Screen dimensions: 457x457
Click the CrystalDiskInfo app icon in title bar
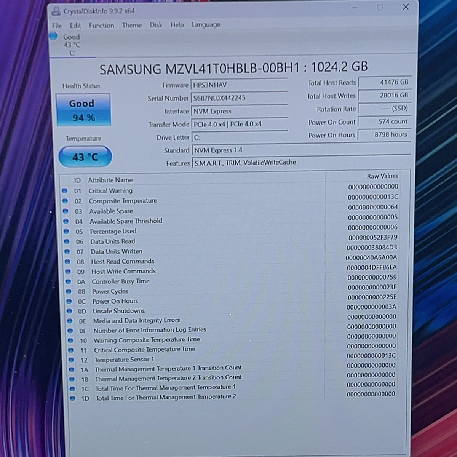pos(56,11)
